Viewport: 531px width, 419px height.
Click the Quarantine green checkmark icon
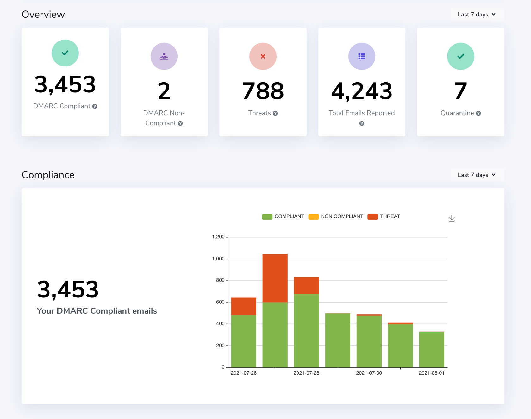click(x=460, y=56)
